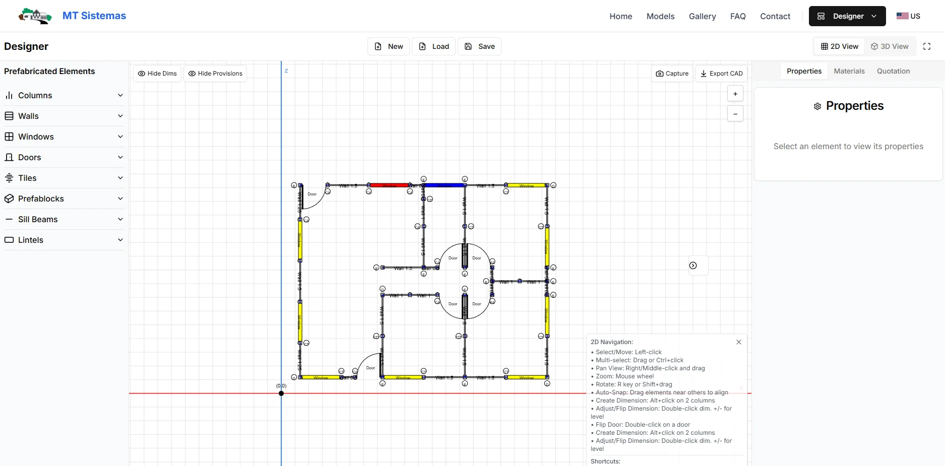Zoom in with the plus button
Image resolution: width=945 pixels, height=466 pixels.
click(735, 94)
